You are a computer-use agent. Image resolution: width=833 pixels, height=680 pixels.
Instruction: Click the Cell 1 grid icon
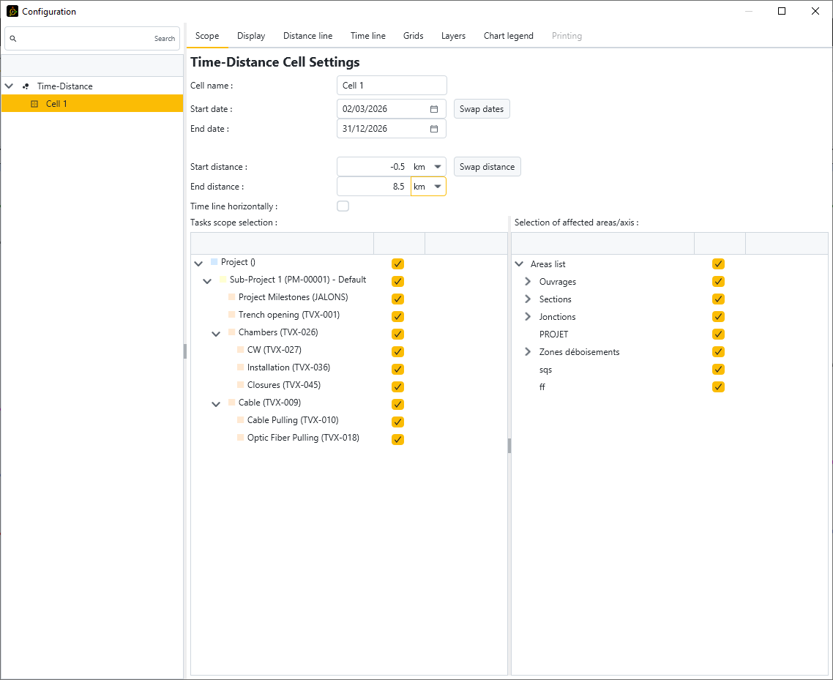[34, 104]
